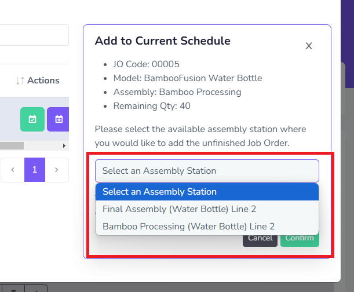Open the Select an Assembly Station dropdown
The height and width of the screenshot is (292, 354).
coord(207,171)
